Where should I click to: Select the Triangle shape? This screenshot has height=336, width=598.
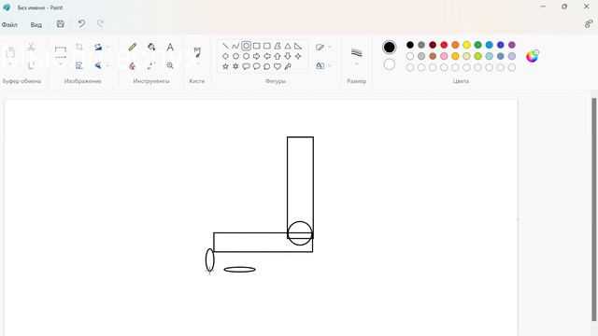(288, 46)
